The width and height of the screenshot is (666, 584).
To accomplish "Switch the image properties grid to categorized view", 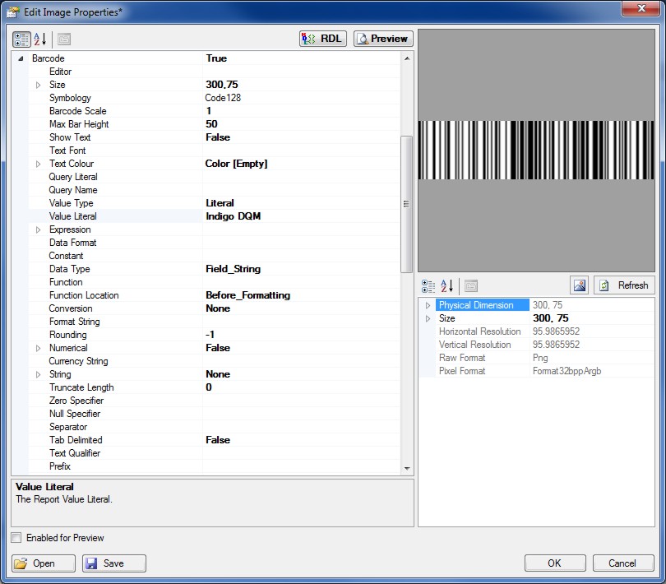I will tap(428, 285).
